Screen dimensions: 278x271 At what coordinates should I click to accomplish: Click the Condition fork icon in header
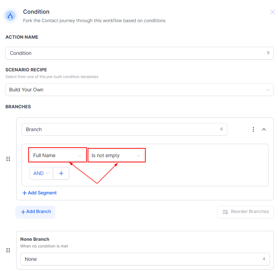coord(10,16)
